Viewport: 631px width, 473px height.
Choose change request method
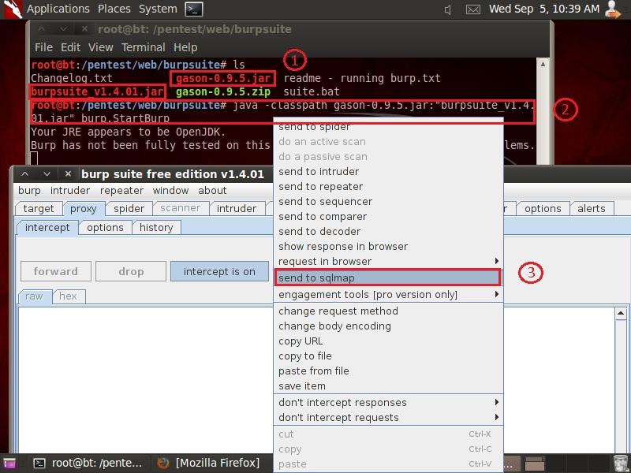[388, 311]
